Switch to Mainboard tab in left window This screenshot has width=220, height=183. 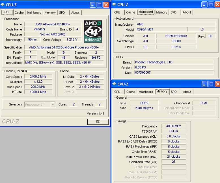pyautogui.click(x=34, y=13)
